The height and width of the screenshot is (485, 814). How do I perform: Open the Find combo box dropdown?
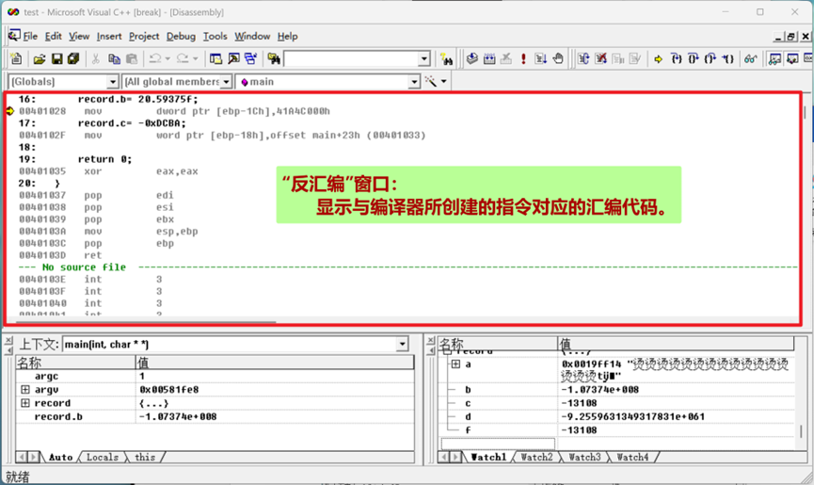click(x=424, y=58)
